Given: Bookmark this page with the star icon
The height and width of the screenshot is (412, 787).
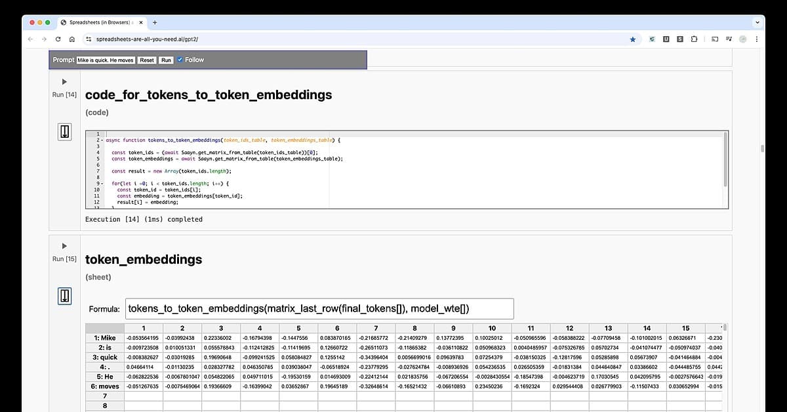Looking at the screenshot, I should [633, 39].
